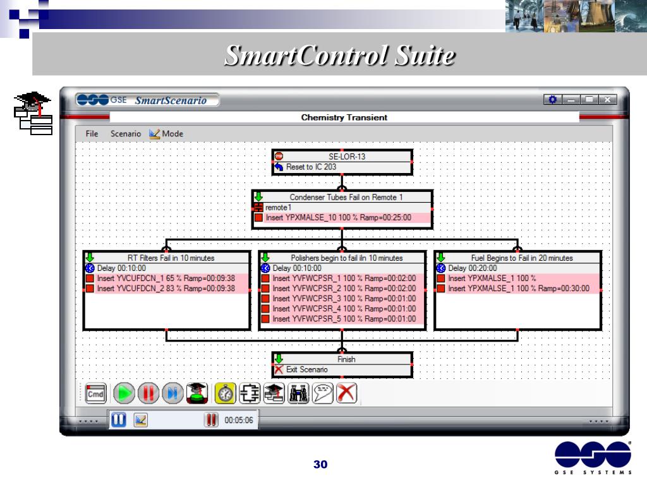Click the red square icon beside Insert YVFWCPSR_3
647x485 pixels.
[x=265, y=299]
